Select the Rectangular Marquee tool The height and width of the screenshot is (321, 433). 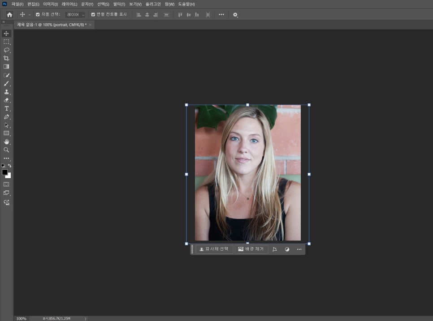coord(6,42)
